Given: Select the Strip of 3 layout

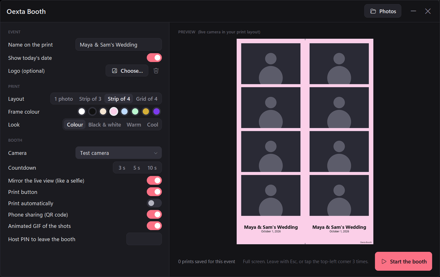Looking at the screenshot, I should [90, 99].
